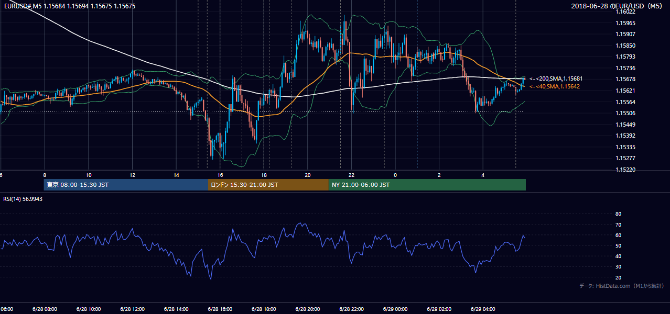The height and width of the screenshot is (314, 670).
Task: Click hour tick 0 under the price chart
Action: (395, 175)
